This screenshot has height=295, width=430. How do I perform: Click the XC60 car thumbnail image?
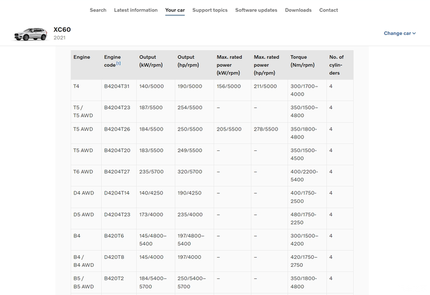click(31, 34)
